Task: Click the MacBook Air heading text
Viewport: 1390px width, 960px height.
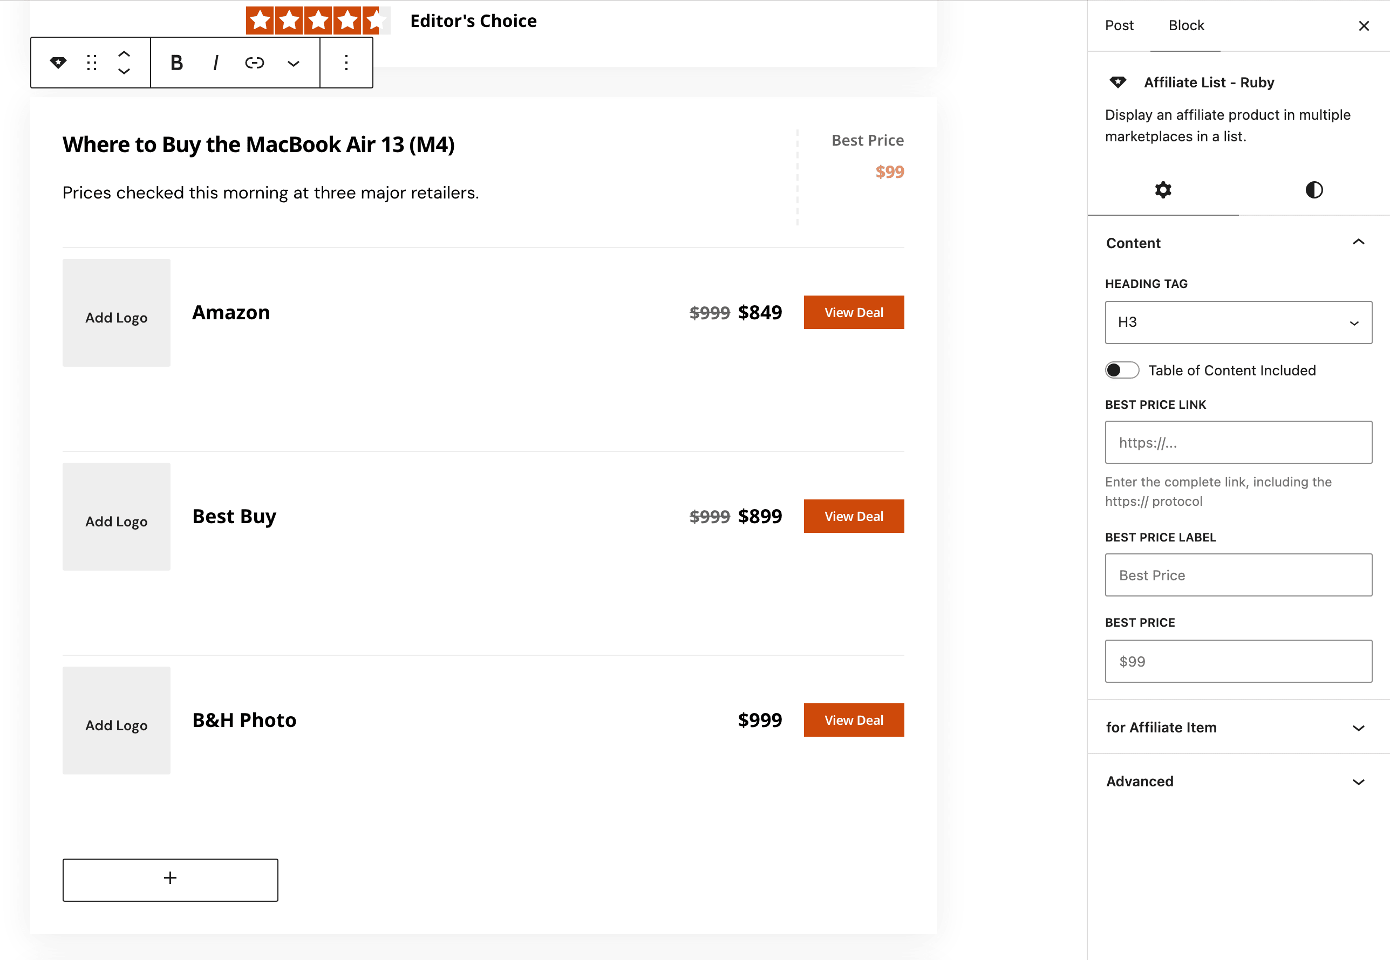Action: pyautogui.click(x=258, y=145)
